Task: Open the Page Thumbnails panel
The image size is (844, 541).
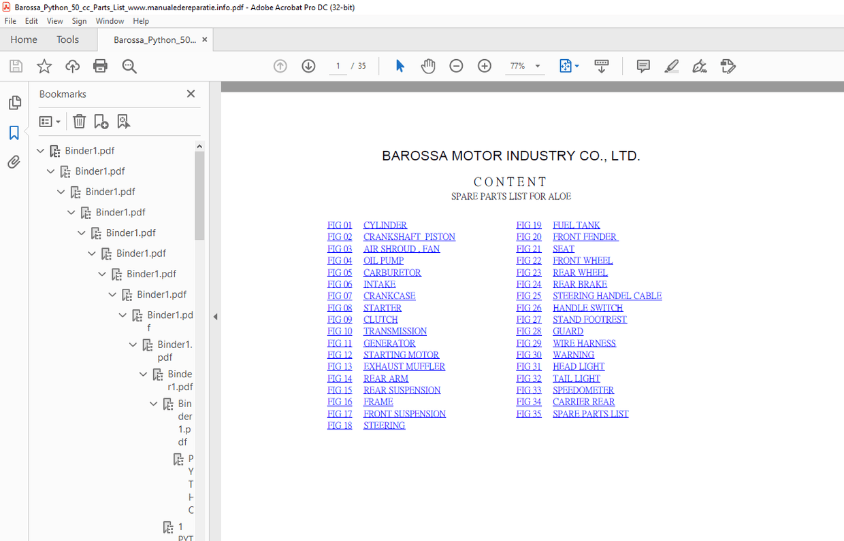Action: 14,102
